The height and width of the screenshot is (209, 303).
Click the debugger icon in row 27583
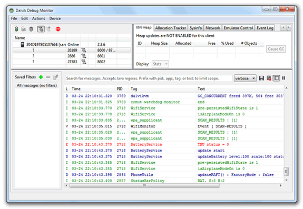point(84,62)
